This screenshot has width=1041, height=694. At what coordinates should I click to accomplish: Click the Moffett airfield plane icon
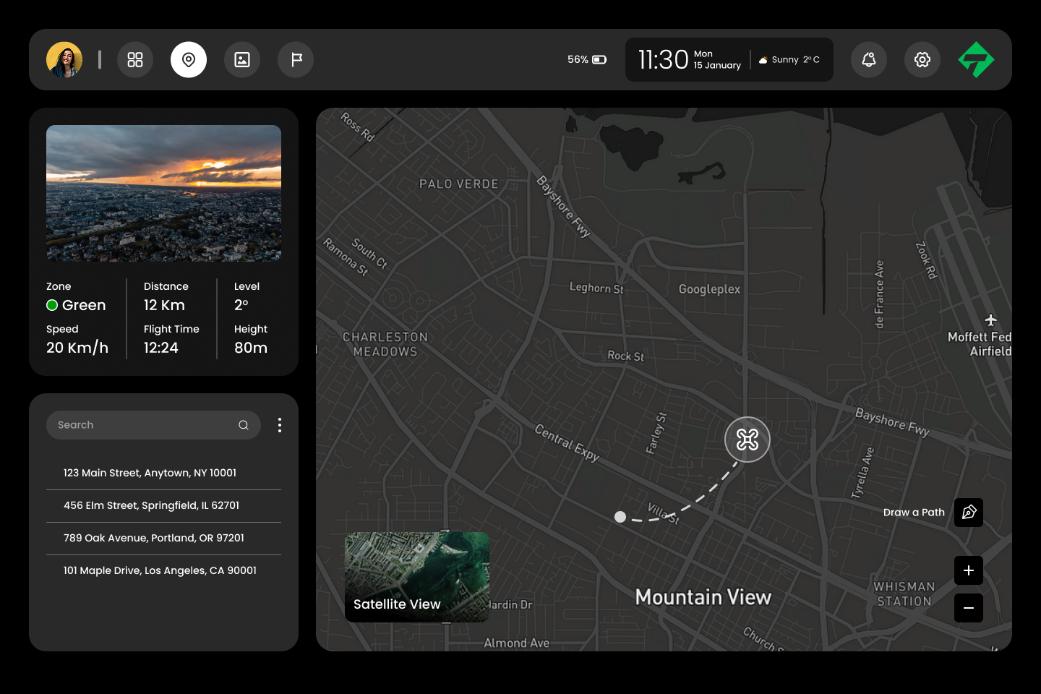[x=990, y=320]
